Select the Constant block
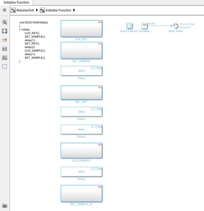Viewport: 204px width, 211px height. (x=144, y=26)
